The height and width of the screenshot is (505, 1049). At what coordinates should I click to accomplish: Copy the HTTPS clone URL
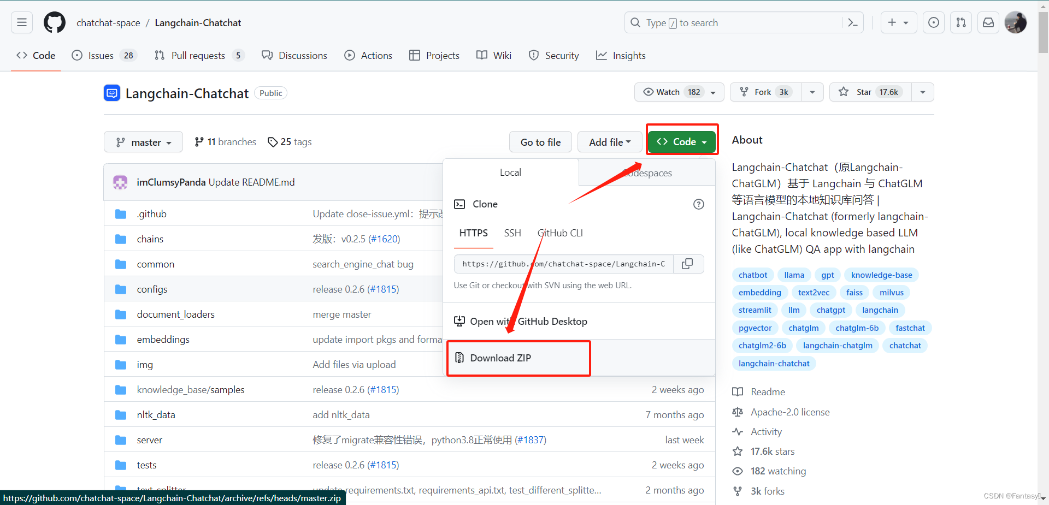click(x=687, y=264)
